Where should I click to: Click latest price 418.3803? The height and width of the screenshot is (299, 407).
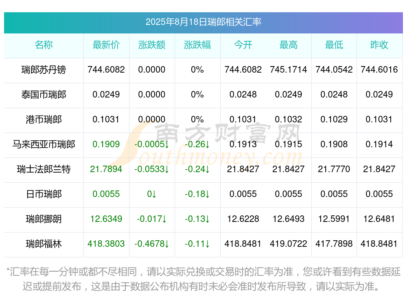pyautogui.click(x=106, y=244)
